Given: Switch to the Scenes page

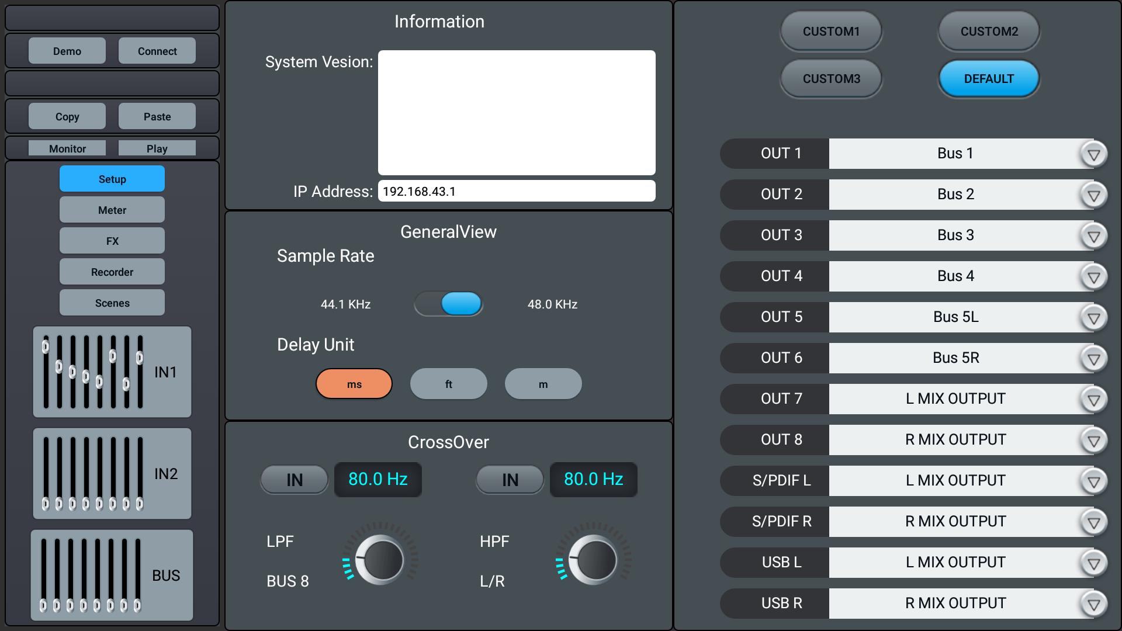Looking at the screenshot, I should 112,303.
